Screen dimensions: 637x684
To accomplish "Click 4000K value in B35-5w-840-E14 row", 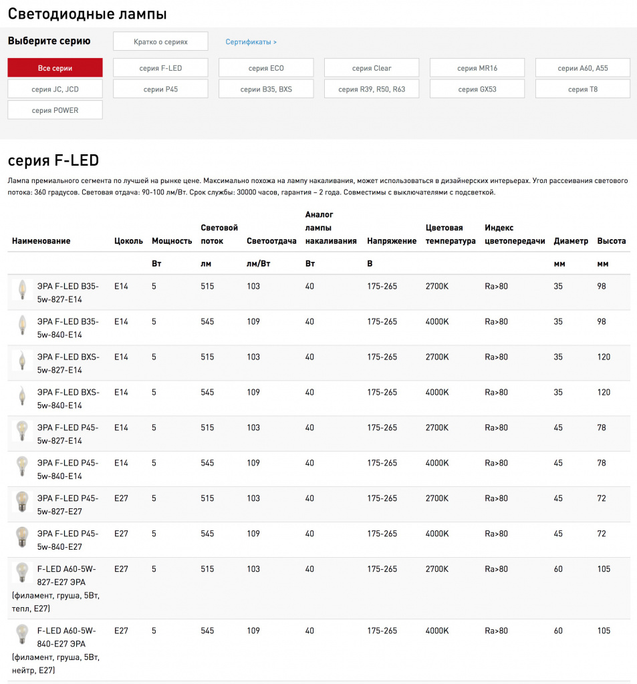I will tap(437, 321).
